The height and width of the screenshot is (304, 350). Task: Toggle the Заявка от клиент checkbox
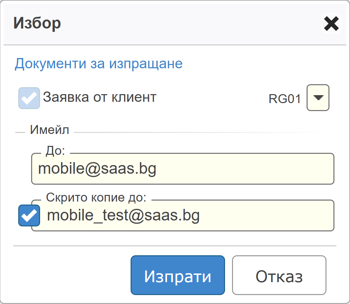(29, 98)
